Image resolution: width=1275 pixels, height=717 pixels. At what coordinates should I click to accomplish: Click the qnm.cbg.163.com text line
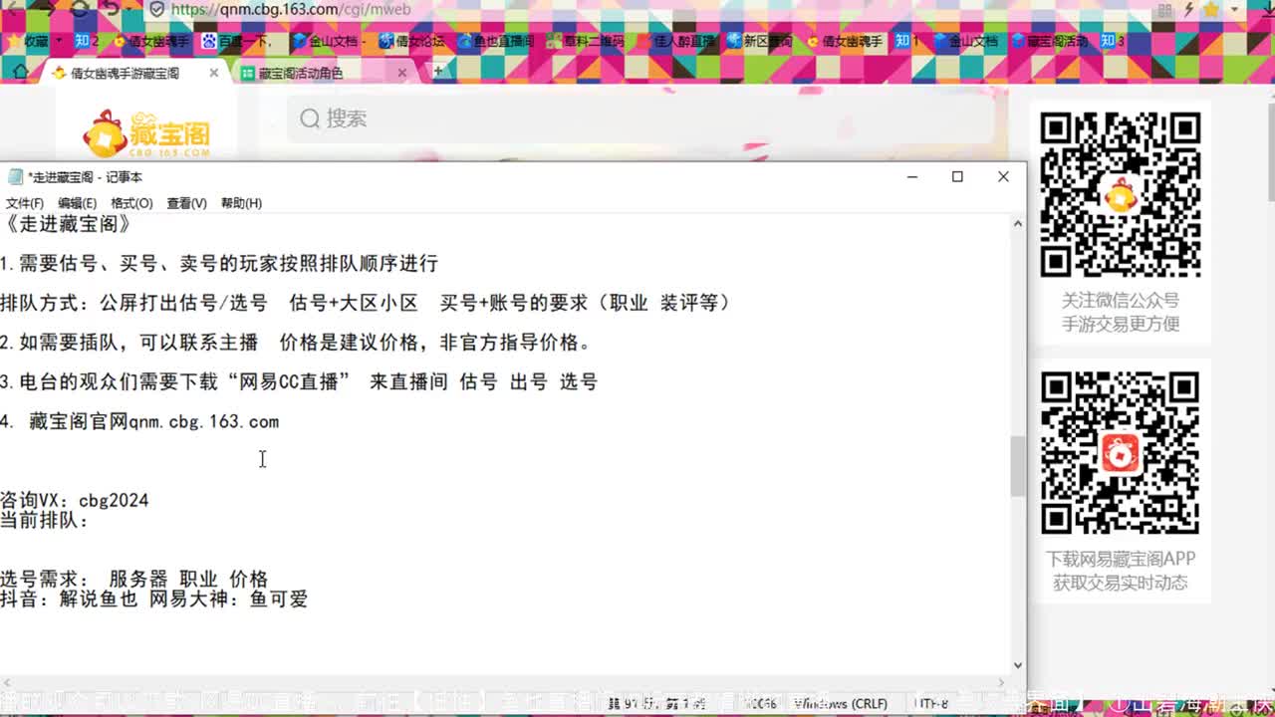point(139,421)
